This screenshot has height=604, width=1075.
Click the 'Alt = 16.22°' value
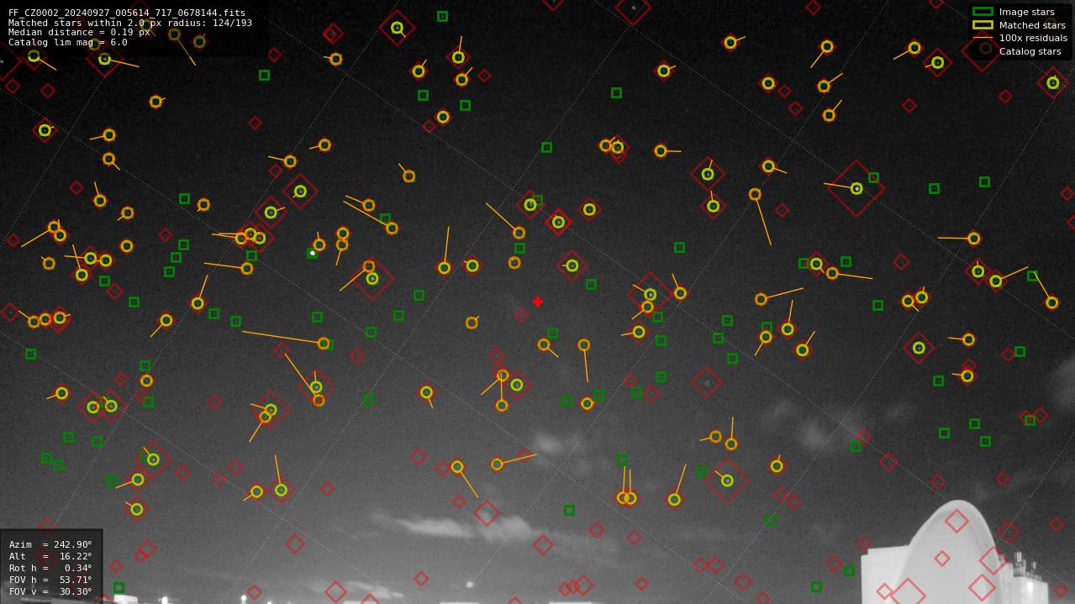[x=50, y=556]
